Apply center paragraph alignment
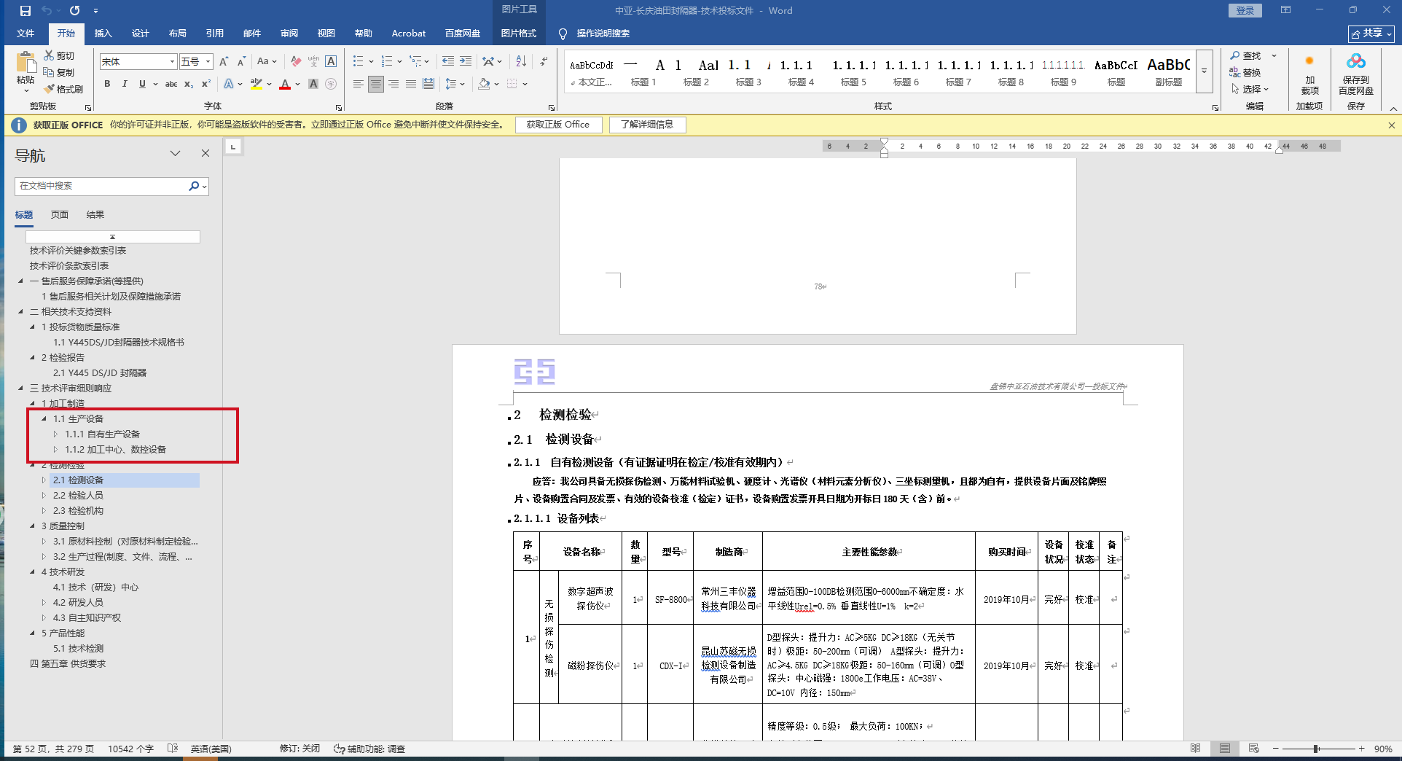The image size is (1402, 761). click(375, 85)
